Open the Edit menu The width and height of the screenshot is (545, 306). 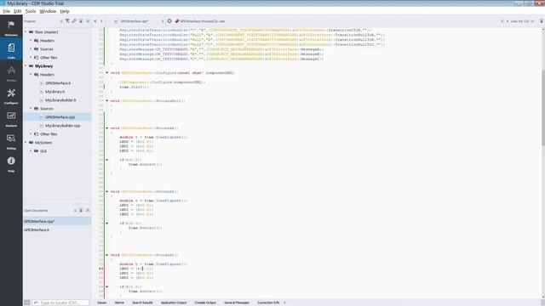[x=17, y=11]
